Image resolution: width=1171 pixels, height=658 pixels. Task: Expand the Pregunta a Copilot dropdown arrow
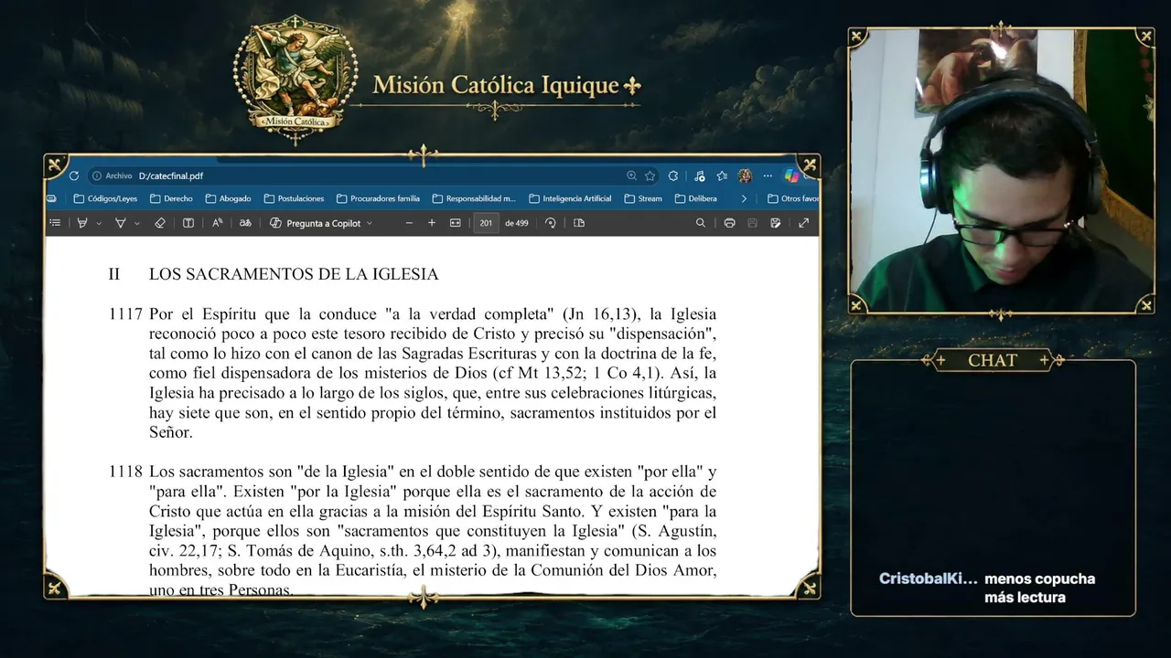370,223
